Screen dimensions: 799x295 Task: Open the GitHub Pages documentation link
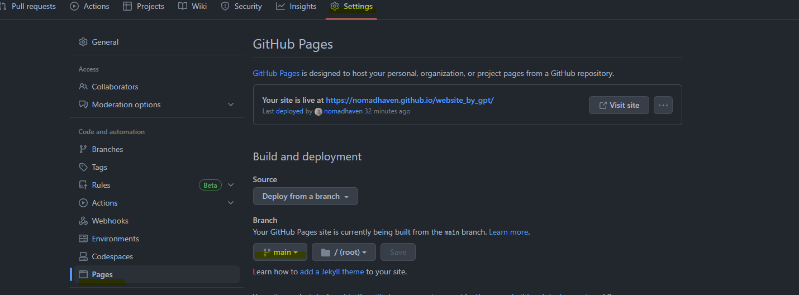[276, 73]
